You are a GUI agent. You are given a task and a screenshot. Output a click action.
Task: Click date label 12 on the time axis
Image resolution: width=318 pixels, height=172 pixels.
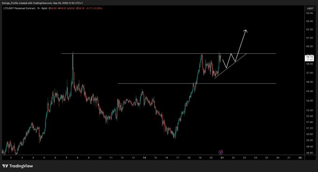(x=122, y=158)
